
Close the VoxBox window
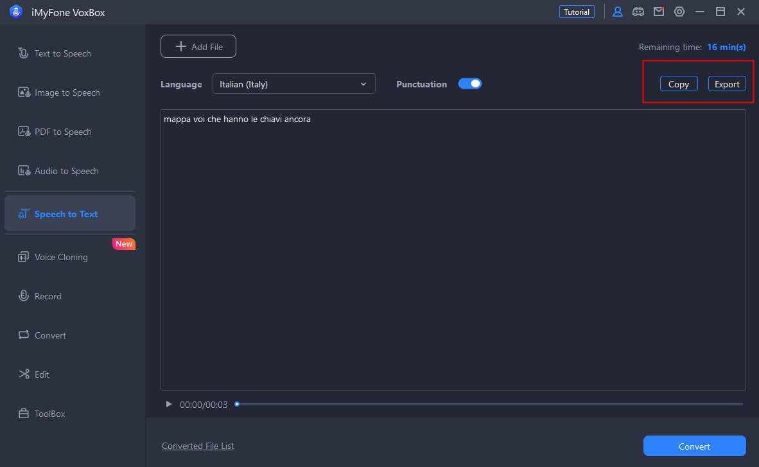click(740, 12)
